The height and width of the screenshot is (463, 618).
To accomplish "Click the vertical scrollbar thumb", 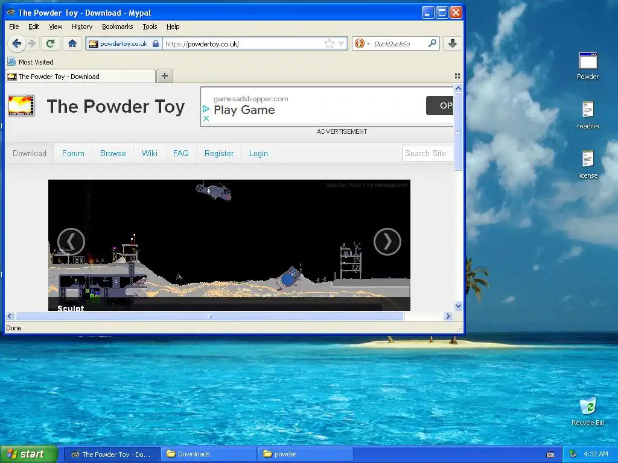I will [458, 132].
